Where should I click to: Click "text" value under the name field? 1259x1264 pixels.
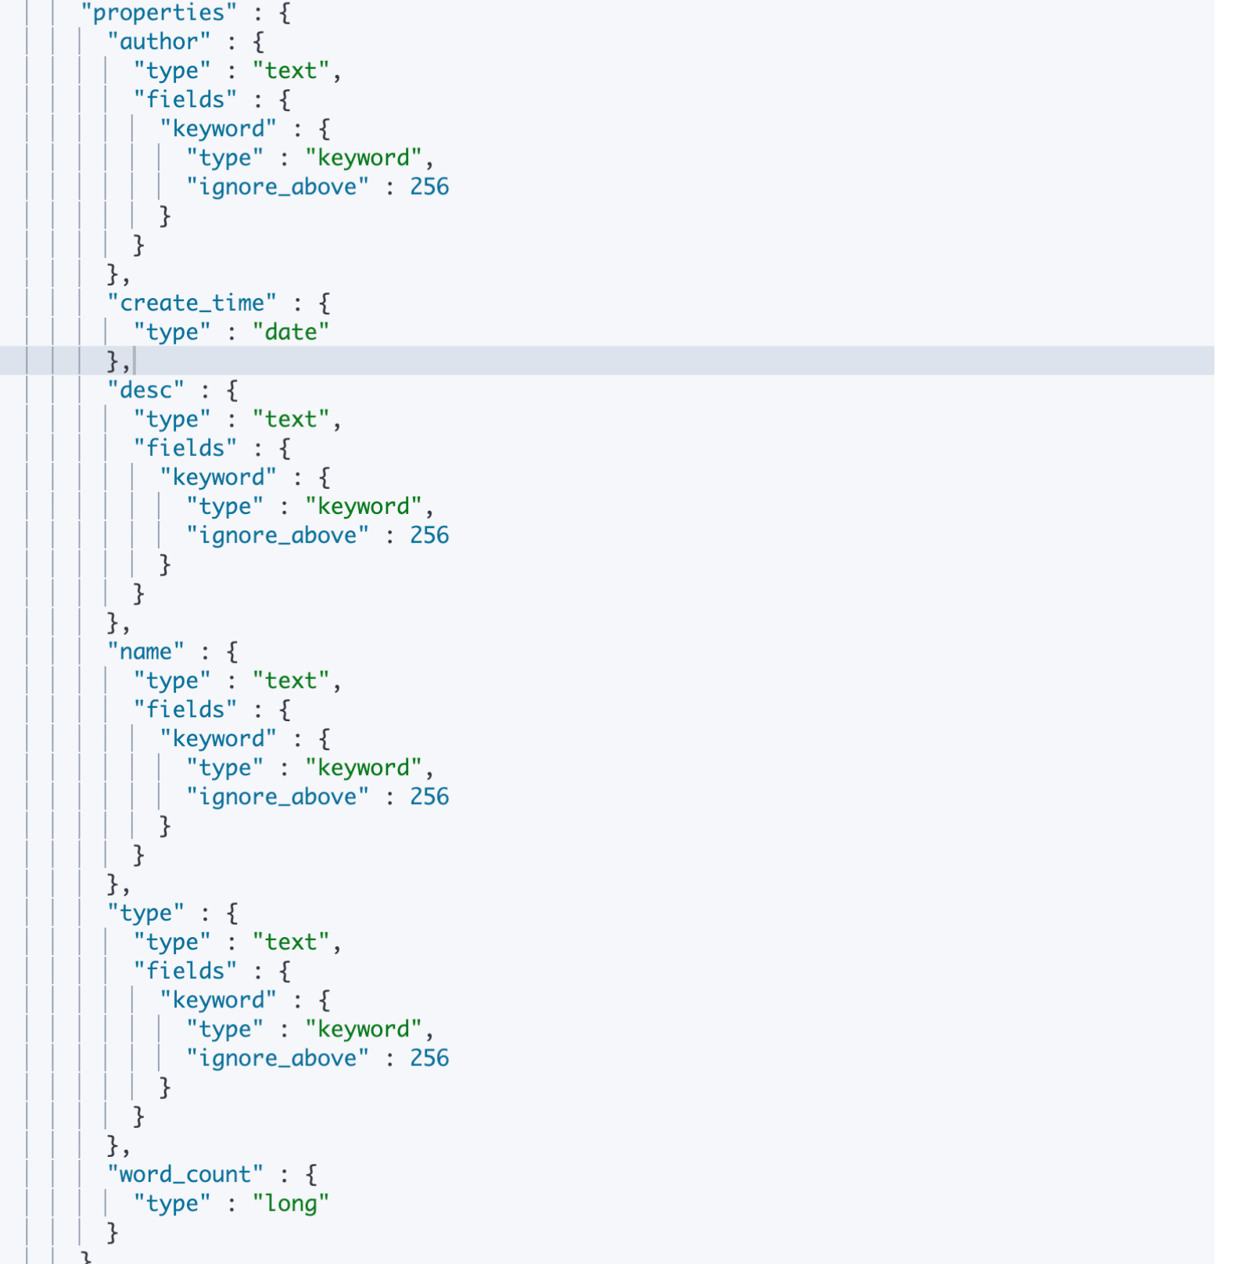click(290, 680)
